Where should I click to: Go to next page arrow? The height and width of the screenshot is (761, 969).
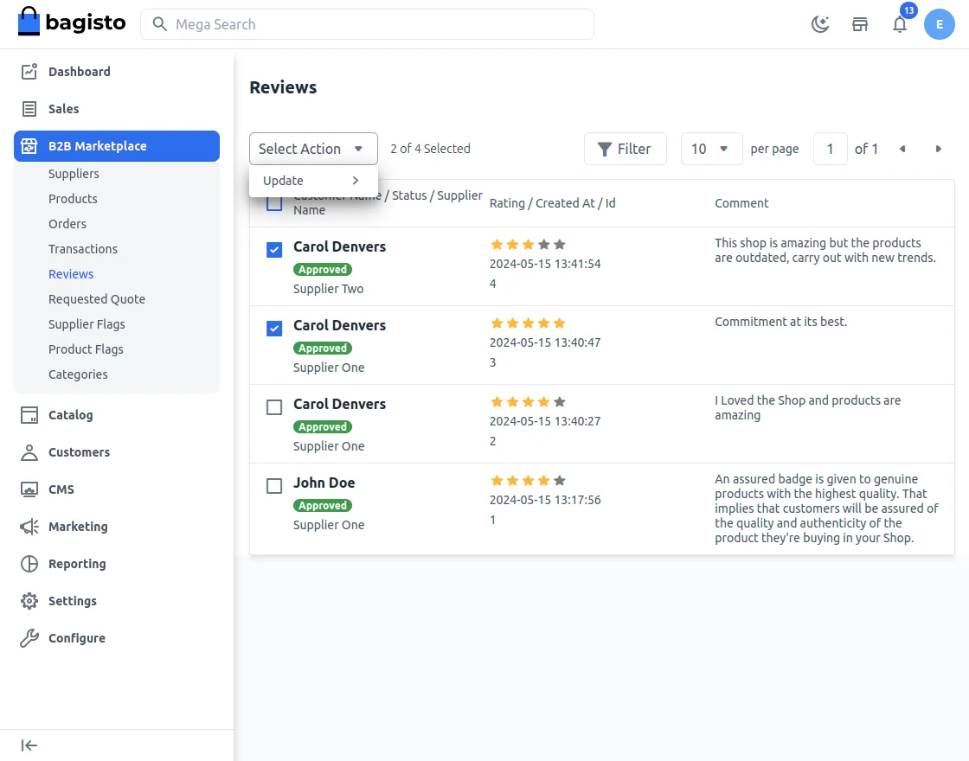tap(938, 149)
